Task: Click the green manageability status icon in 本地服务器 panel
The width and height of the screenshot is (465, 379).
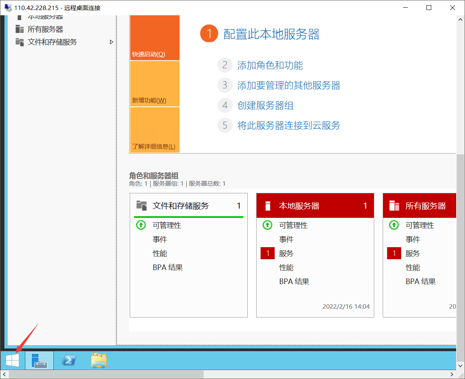Action: (267, 225)
